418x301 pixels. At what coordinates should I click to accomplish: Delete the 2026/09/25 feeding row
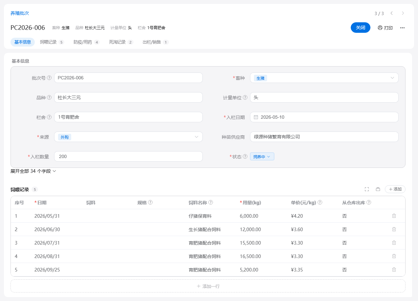click(394, 270)
